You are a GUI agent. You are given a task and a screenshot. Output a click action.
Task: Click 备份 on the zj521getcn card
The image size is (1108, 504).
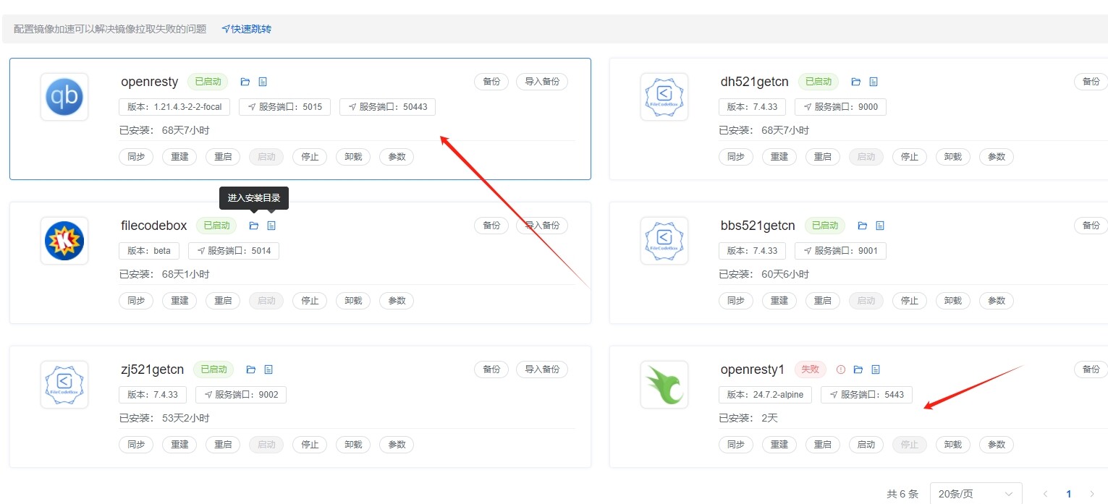491,370
